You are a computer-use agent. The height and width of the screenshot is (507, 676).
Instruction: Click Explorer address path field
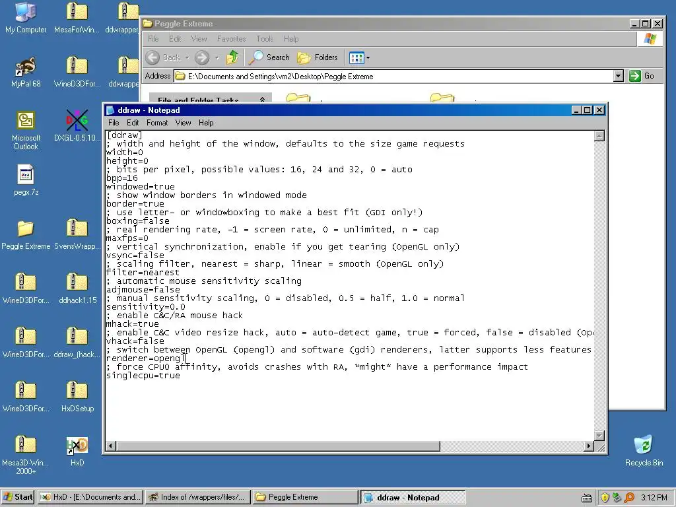click(x=393, y=77)
